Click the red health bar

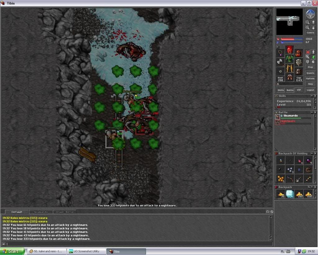click(292, 39)
